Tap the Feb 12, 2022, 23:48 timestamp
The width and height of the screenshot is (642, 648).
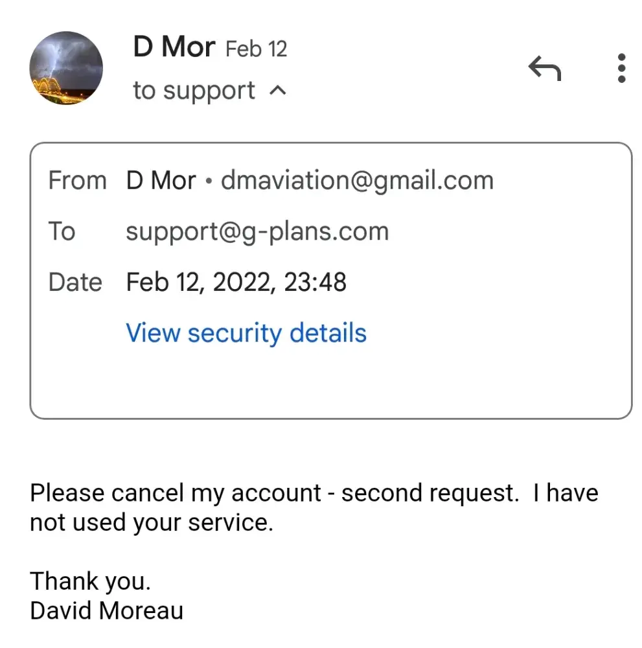pyautogui.click(x=236, y=282)
